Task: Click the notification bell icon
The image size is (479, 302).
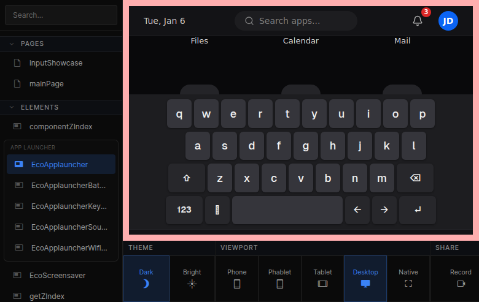Action: (x=418, y=21)
